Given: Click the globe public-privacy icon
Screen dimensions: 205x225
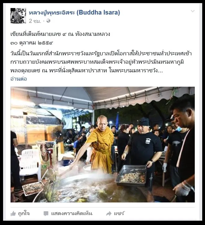Looking at the screenshot, I should point(48,21).
